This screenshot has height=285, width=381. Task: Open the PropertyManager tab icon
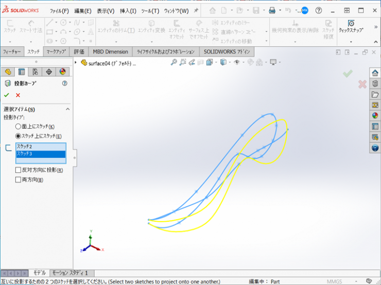[x=22, y=72]
